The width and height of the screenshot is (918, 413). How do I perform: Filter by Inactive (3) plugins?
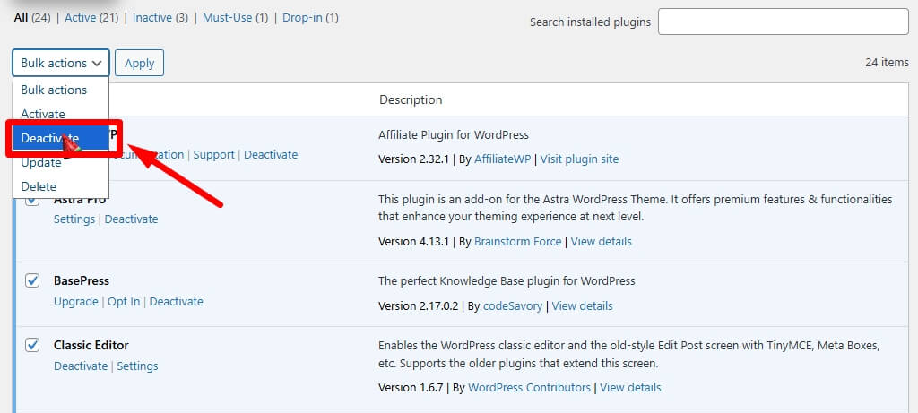[160, 18]
